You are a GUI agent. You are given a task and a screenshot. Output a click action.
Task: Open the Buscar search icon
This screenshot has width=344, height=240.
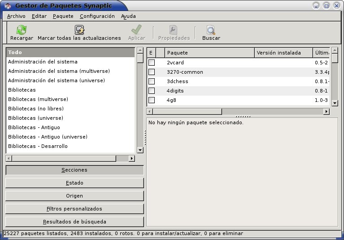pyautogui.click(x=211, y=30)
